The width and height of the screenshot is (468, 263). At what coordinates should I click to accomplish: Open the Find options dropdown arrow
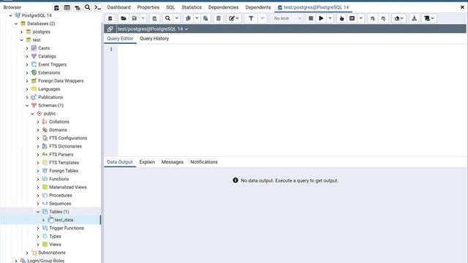(x=177, y=18)
